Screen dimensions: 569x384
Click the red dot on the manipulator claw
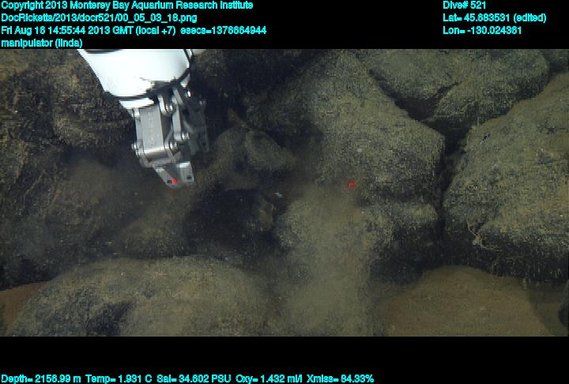tap(171, 182)
